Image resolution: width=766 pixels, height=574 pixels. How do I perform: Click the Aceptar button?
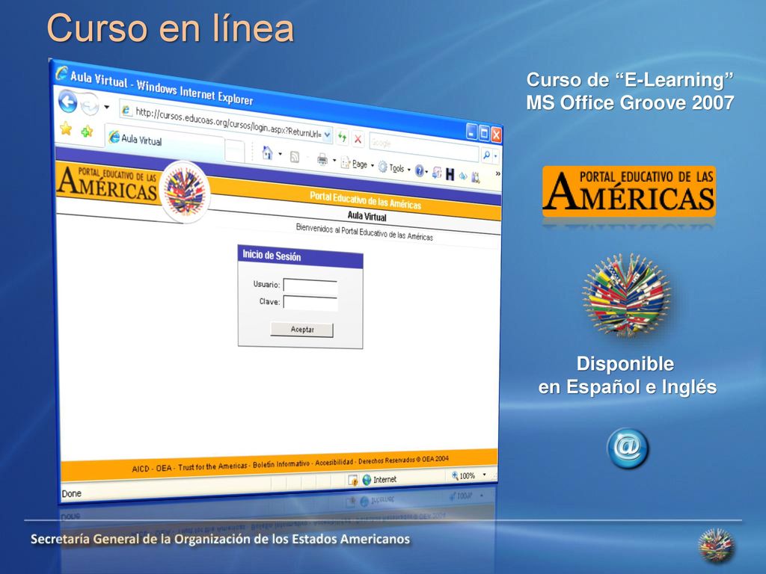click(302, 330)
